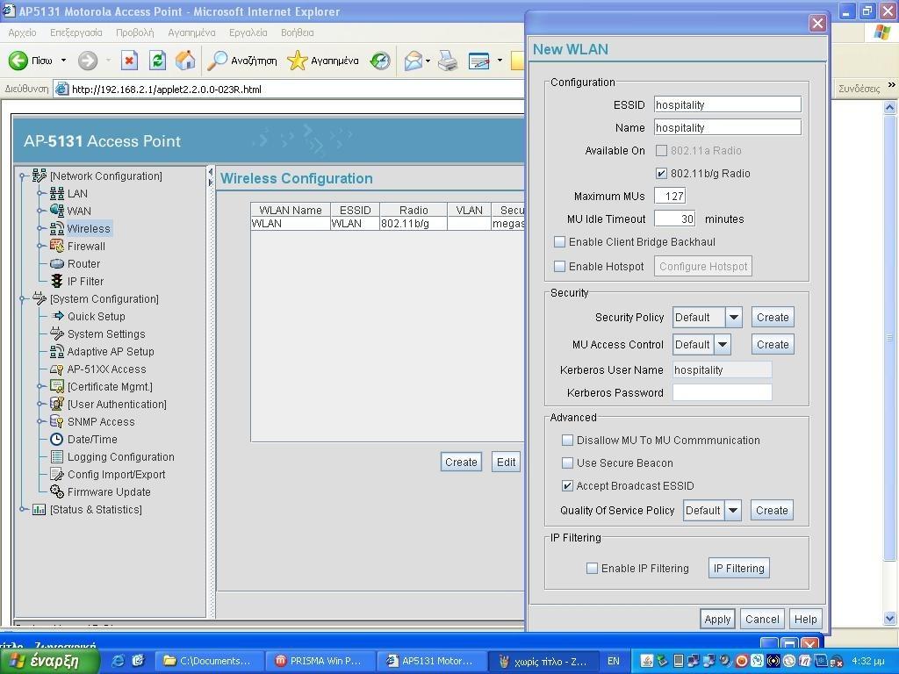Click the Refresh page icon

tap(157, 61)
